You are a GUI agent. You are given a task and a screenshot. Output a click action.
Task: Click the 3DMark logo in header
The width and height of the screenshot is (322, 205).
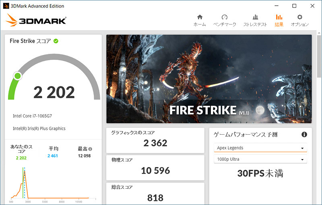[36, 20]
